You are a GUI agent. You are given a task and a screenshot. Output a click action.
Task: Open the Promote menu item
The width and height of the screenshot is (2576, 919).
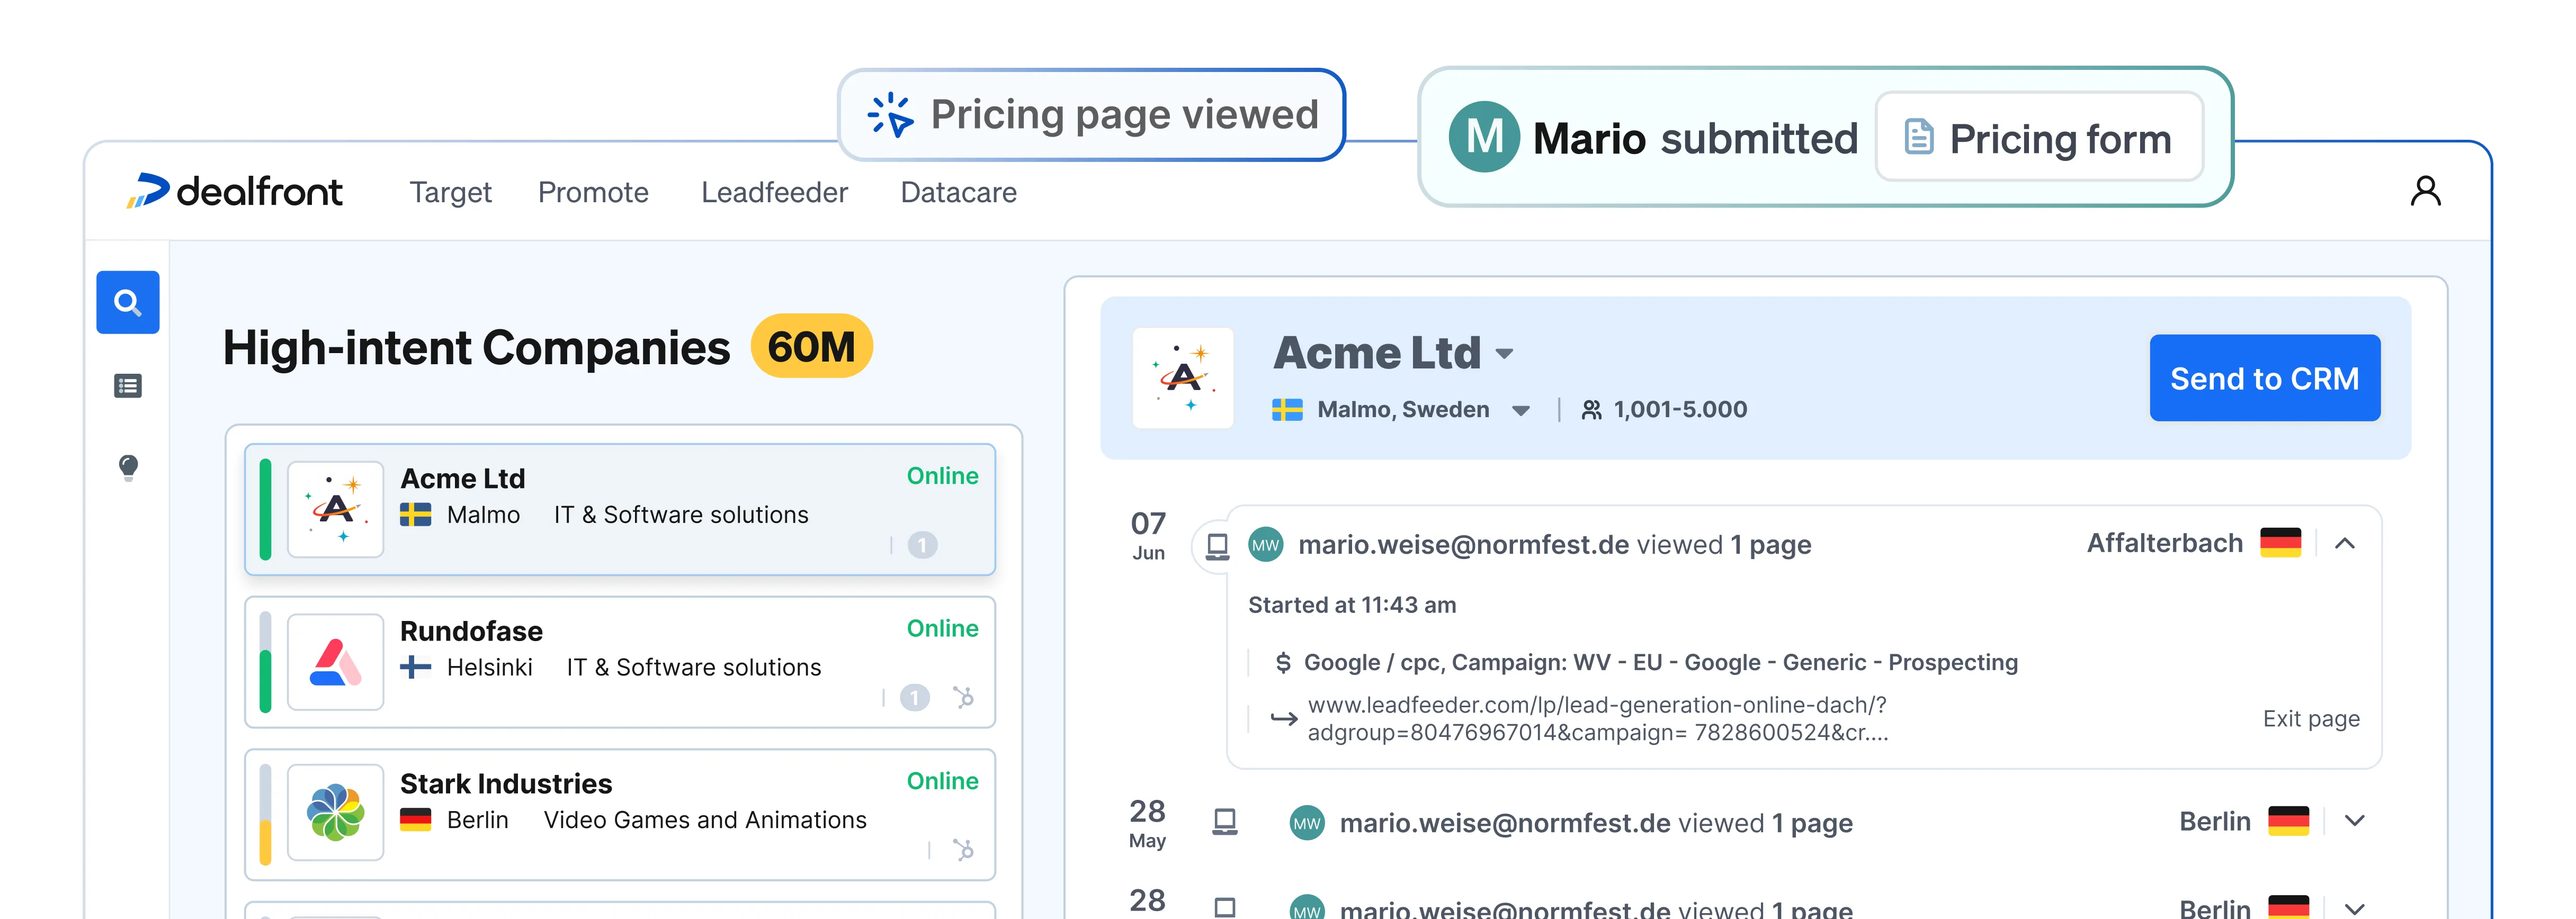(593, 192)
